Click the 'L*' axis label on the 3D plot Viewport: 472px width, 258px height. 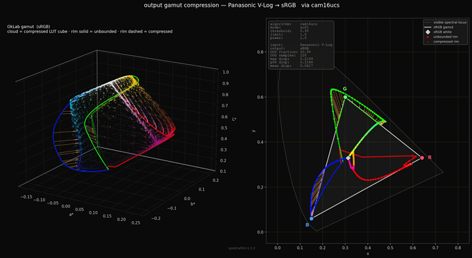click(235, 119)
